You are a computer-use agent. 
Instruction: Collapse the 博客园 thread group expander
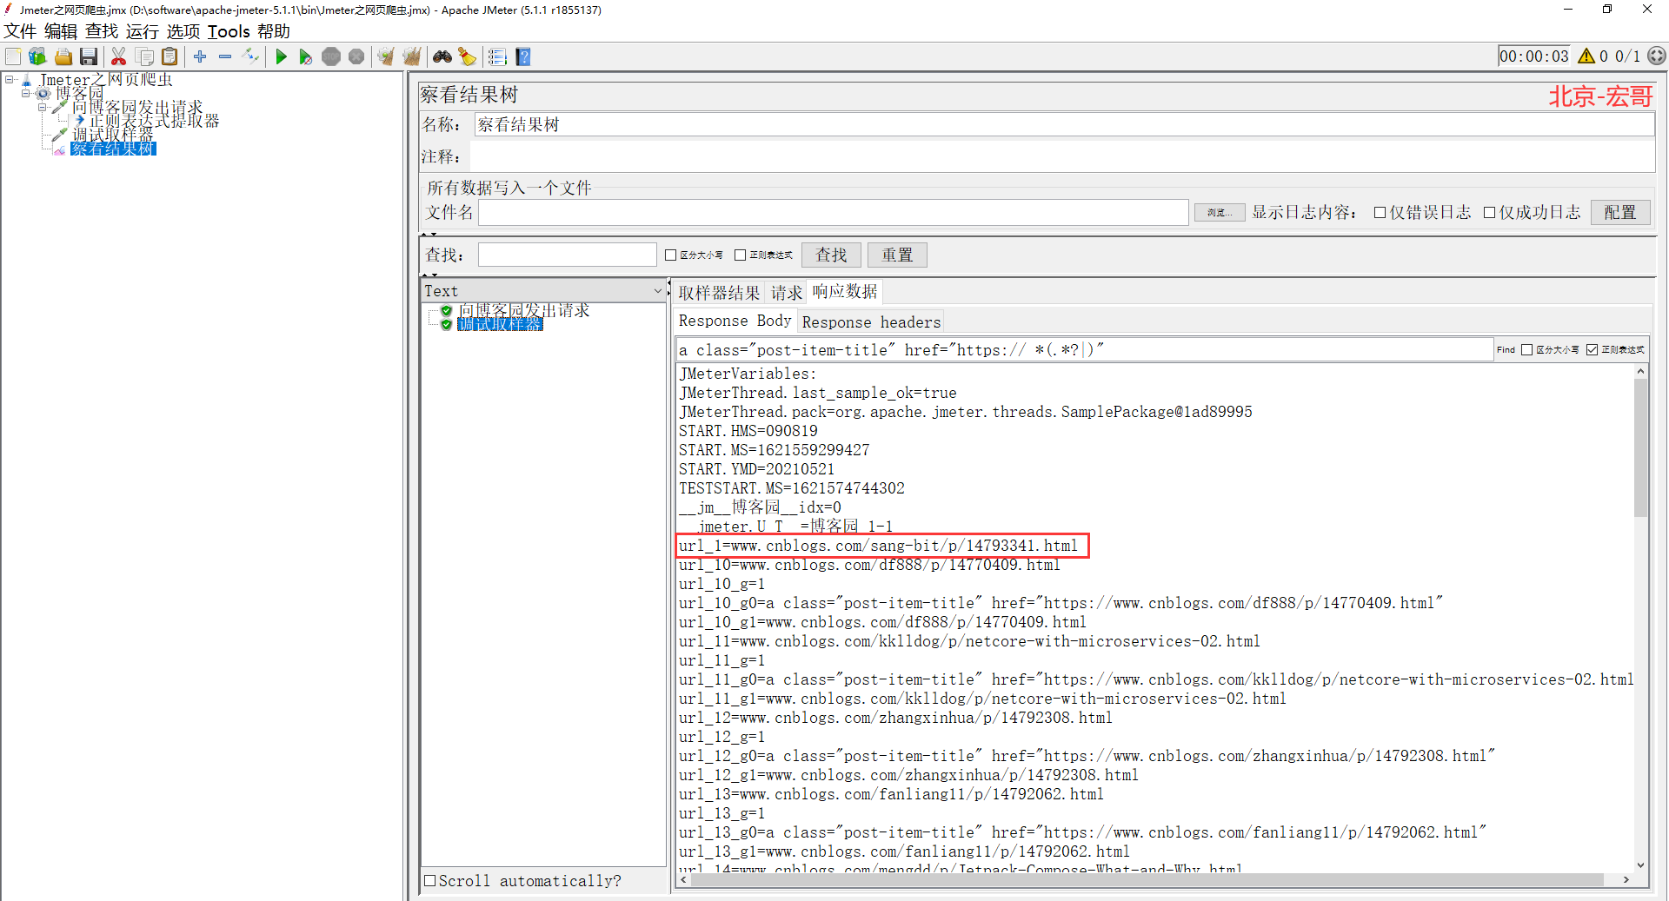coord(26,93)
